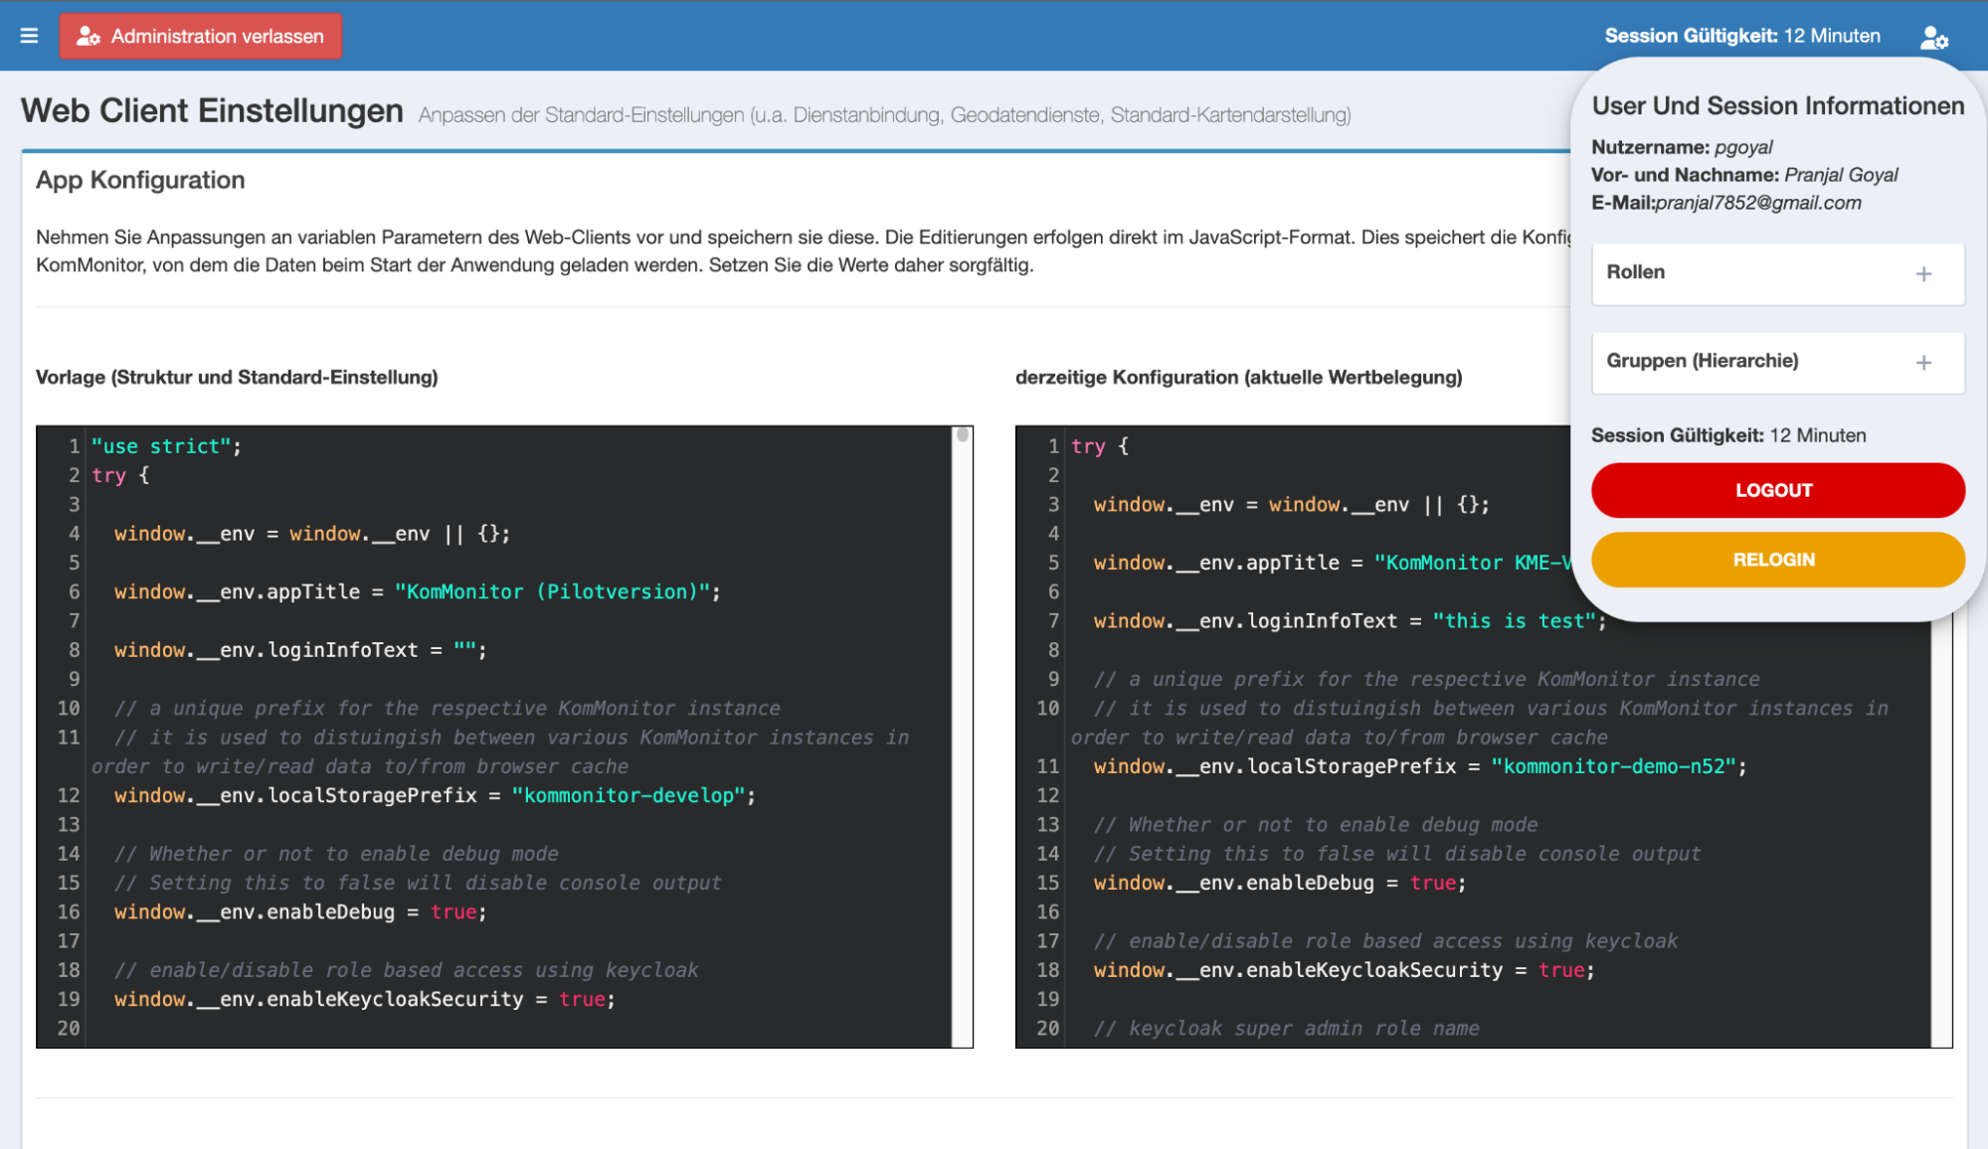
Task: Click enableKeycloakSecurity line in Vorlage editor
Action: tap(365, 999)
